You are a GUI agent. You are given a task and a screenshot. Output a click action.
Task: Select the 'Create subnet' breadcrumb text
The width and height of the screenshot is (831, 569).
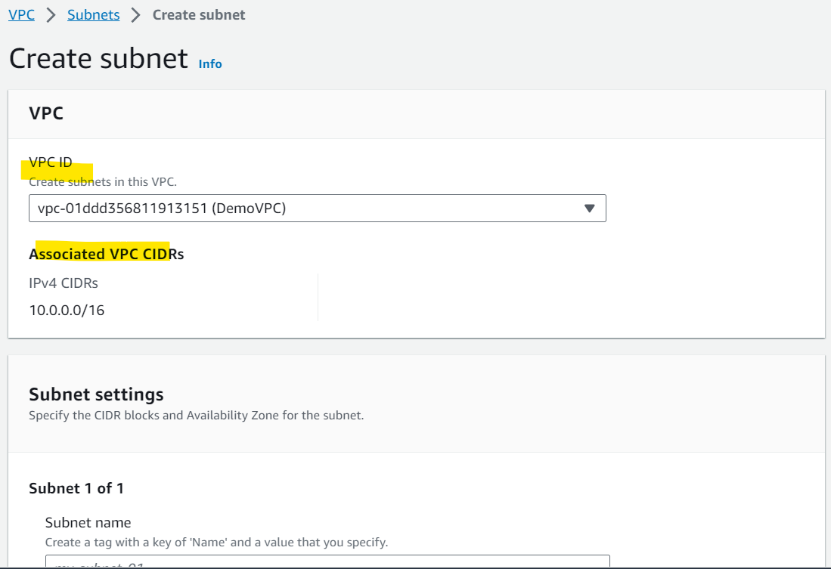pos(199,15)
